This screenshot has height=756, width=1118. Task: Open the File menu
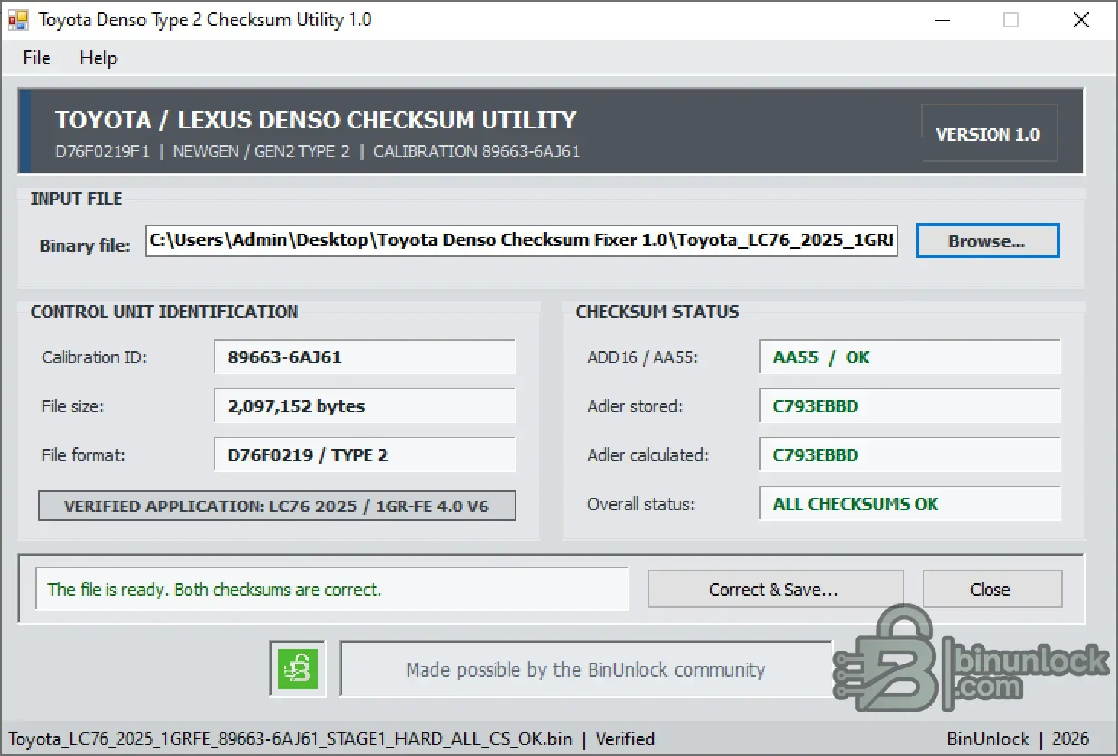37,58
